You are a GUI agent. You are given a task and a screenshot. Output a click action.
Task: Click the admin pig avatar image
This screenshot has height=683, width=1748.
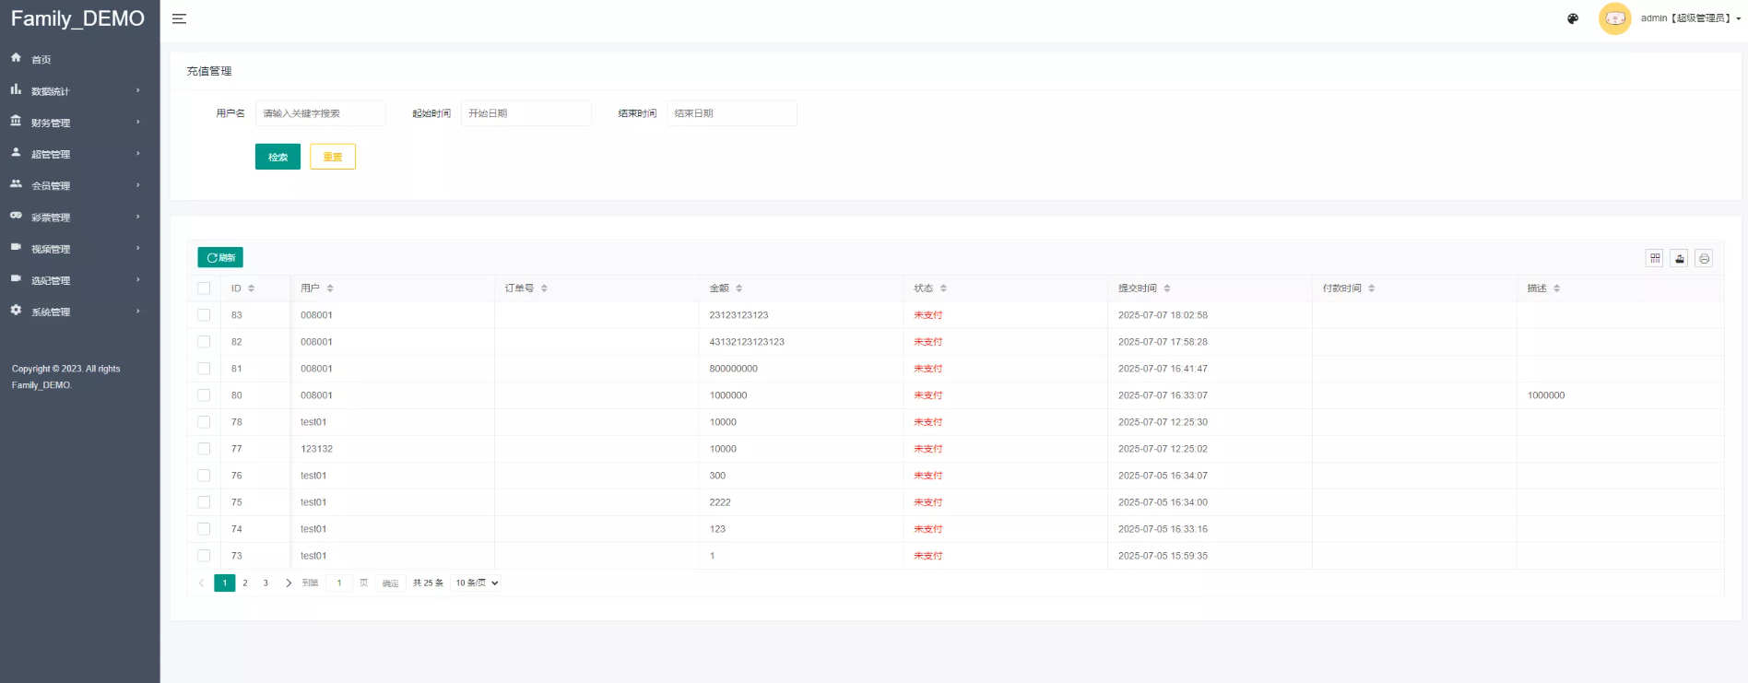[1614, 18]
